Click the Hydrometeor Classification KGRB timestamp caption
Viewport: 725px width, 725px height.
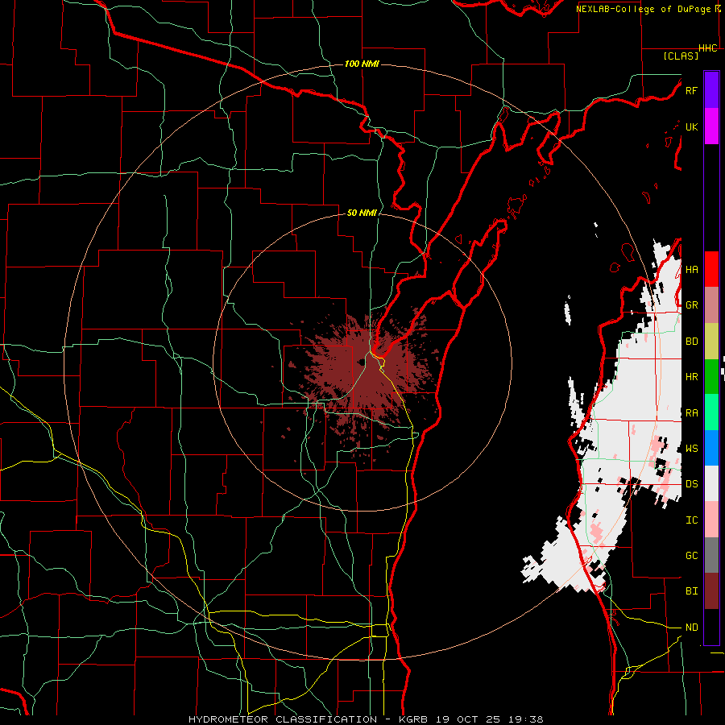(x=366, y=719)
